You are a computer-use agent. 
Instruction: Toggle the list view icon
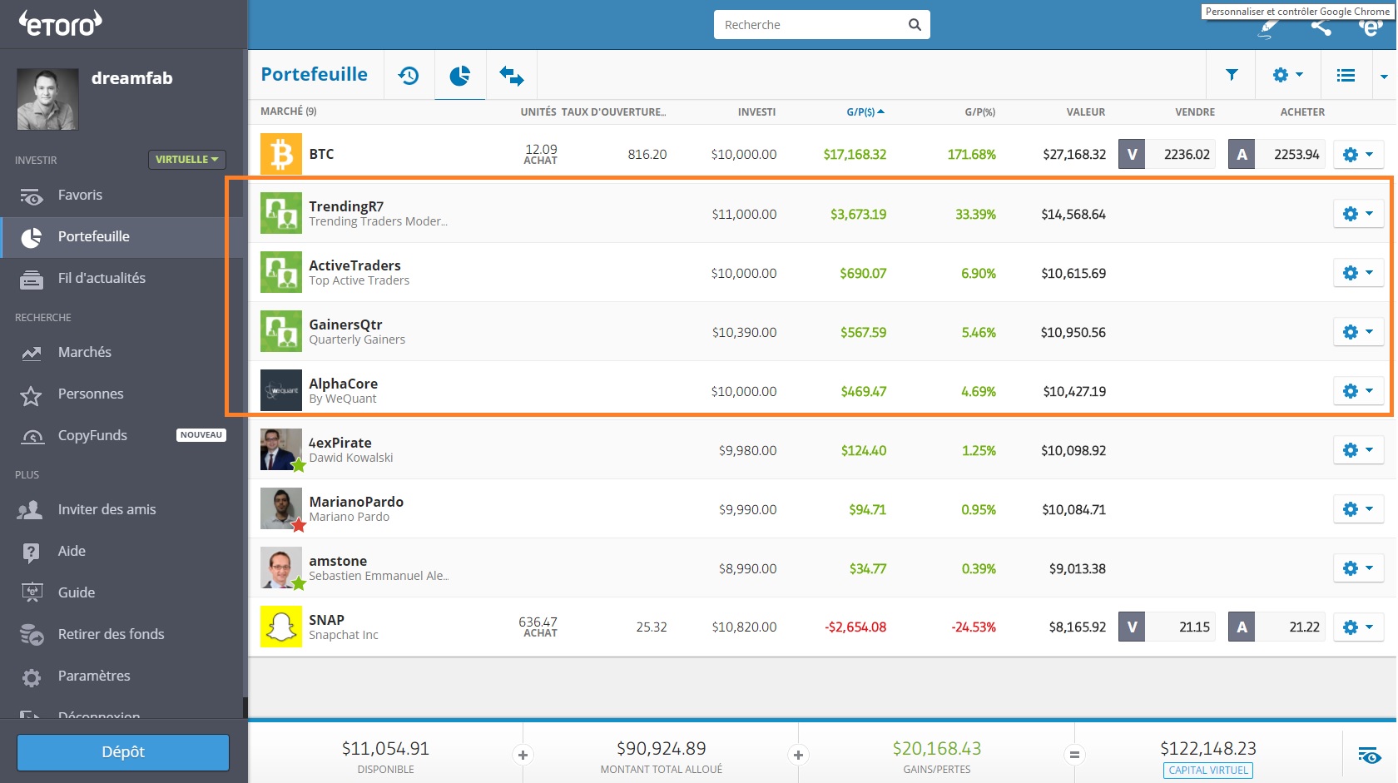1346,75
